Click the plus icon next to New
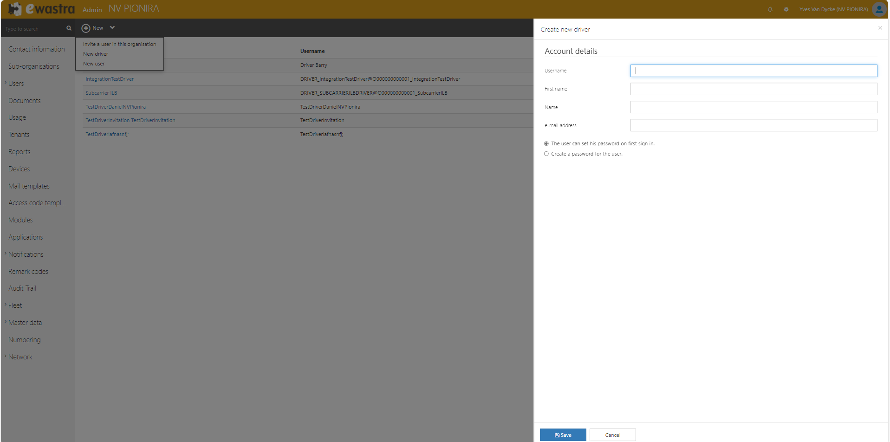This screenshot has width=890, height=442. (85, 28)
